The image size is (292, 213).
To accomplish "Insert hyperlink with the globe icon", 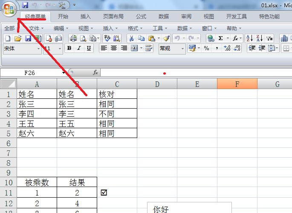I will pos(211,38).
